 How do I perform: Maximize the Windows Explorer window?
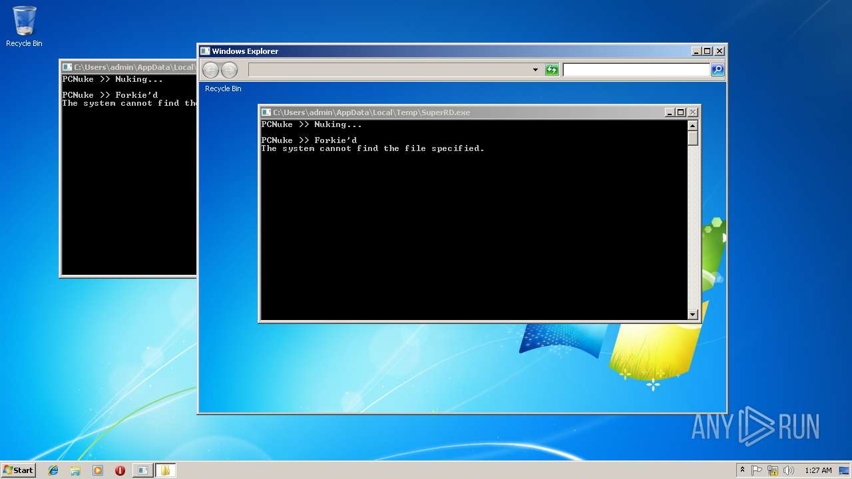pos(707,51)
